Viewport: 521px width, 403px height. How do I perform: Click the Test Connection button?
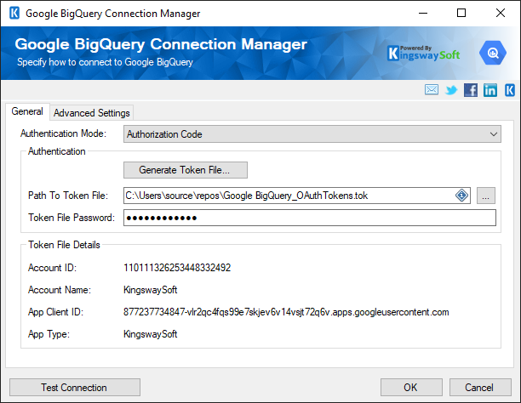(75, 388)
